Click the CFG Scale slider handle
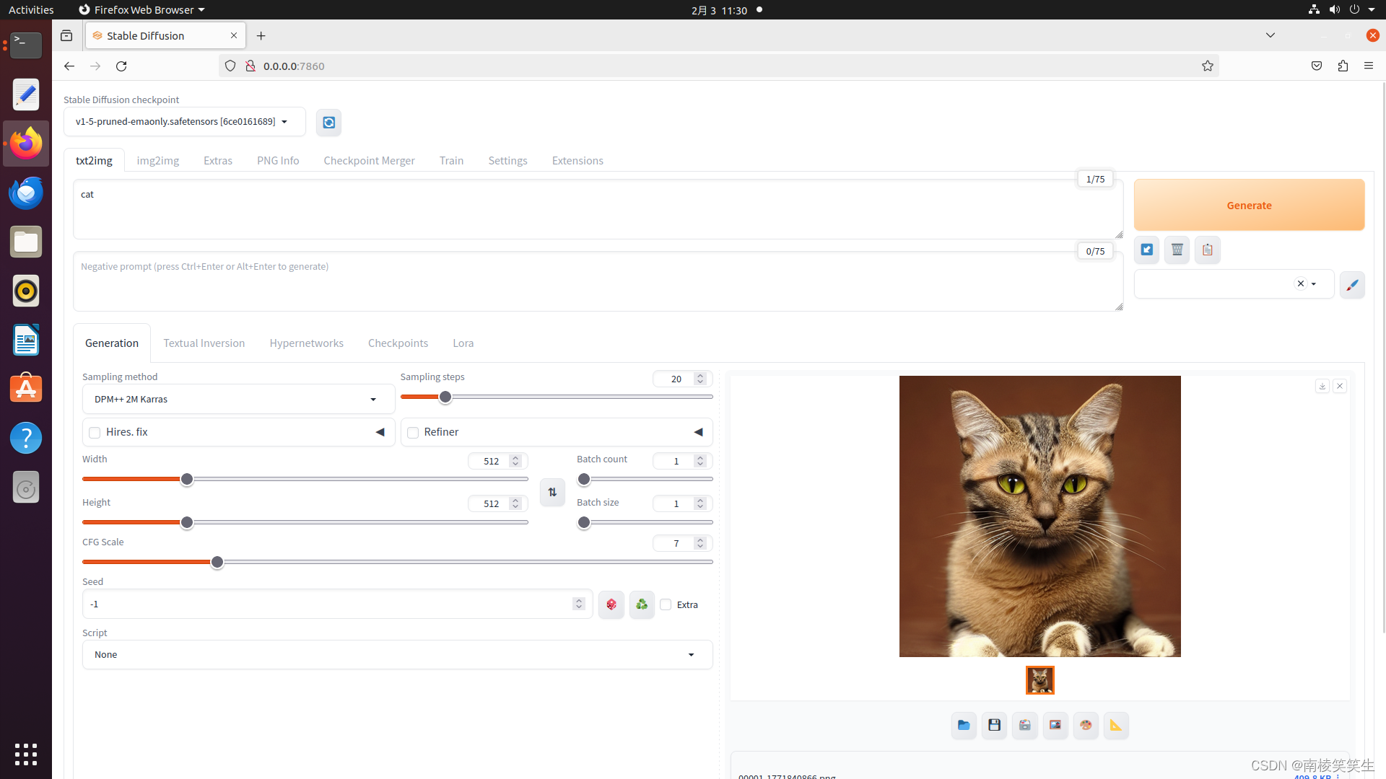The width and height of the screenshot is (1386, 779). click(x=217, y=562)
